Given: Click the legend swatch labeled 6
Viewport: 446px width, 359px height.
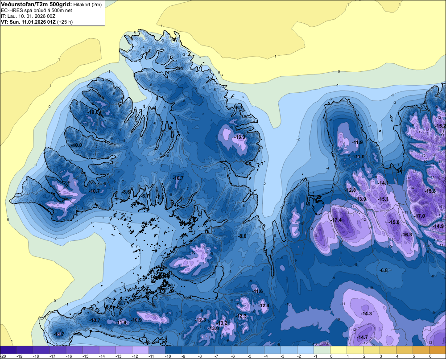Looking at the screenshot, I should [x=438, y=350].
